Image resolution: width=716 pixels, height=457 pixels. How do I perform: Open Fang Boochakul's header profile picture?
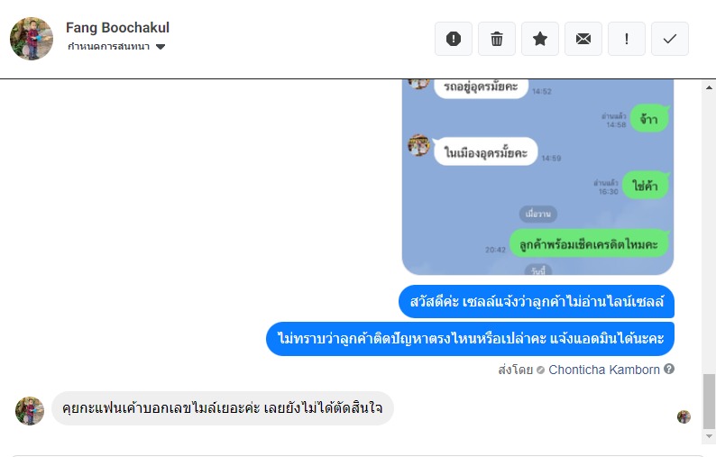[32, 39]
